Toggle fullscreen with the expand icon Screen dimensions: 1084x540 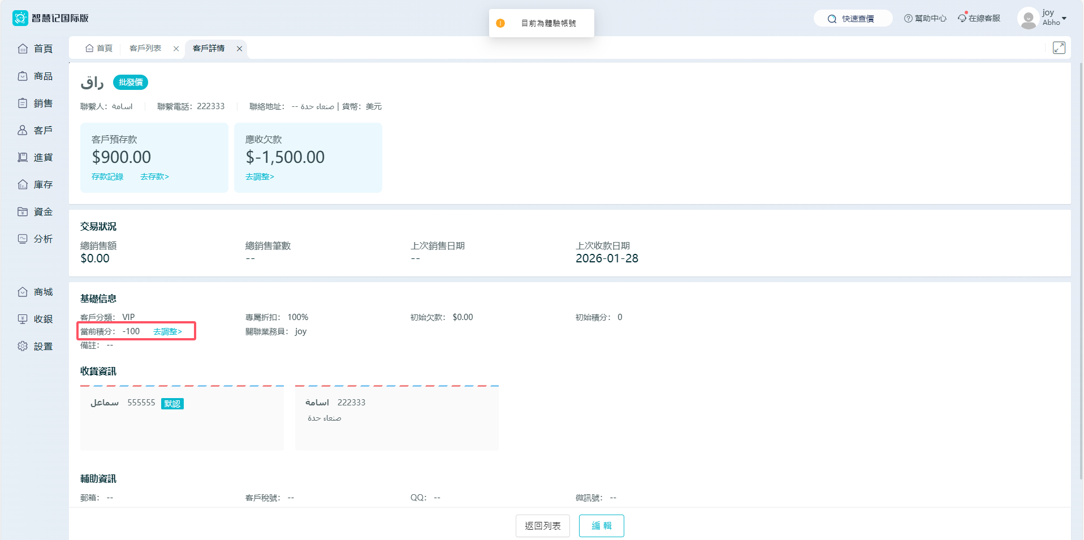pyautogui.click(x=1059, y=48)
